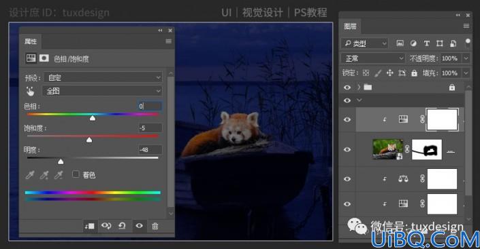Filter layers by type text icon
Screen dimensions: 480x249
pyautogui.click(x=426, y=43)
